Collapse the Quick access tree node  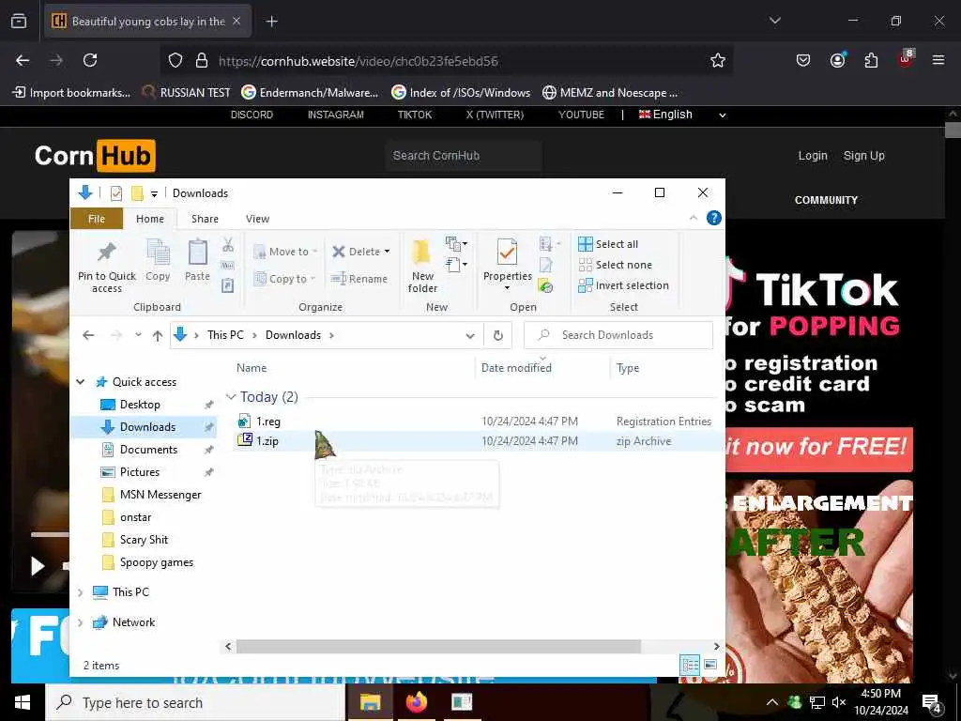click(x=81, y=382)
